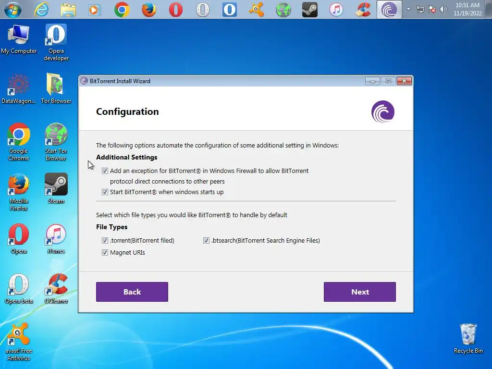This screenshot has width=492, height=369.
Task: Open the Tor Browser globe taskbar icon
Action: point(283,10)
